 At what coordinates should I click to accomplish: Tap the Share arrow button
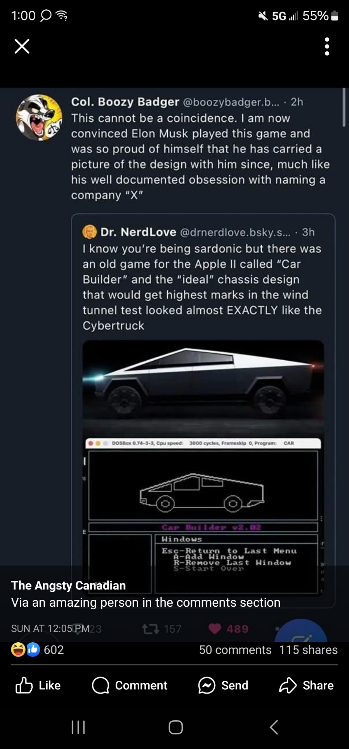306,685
